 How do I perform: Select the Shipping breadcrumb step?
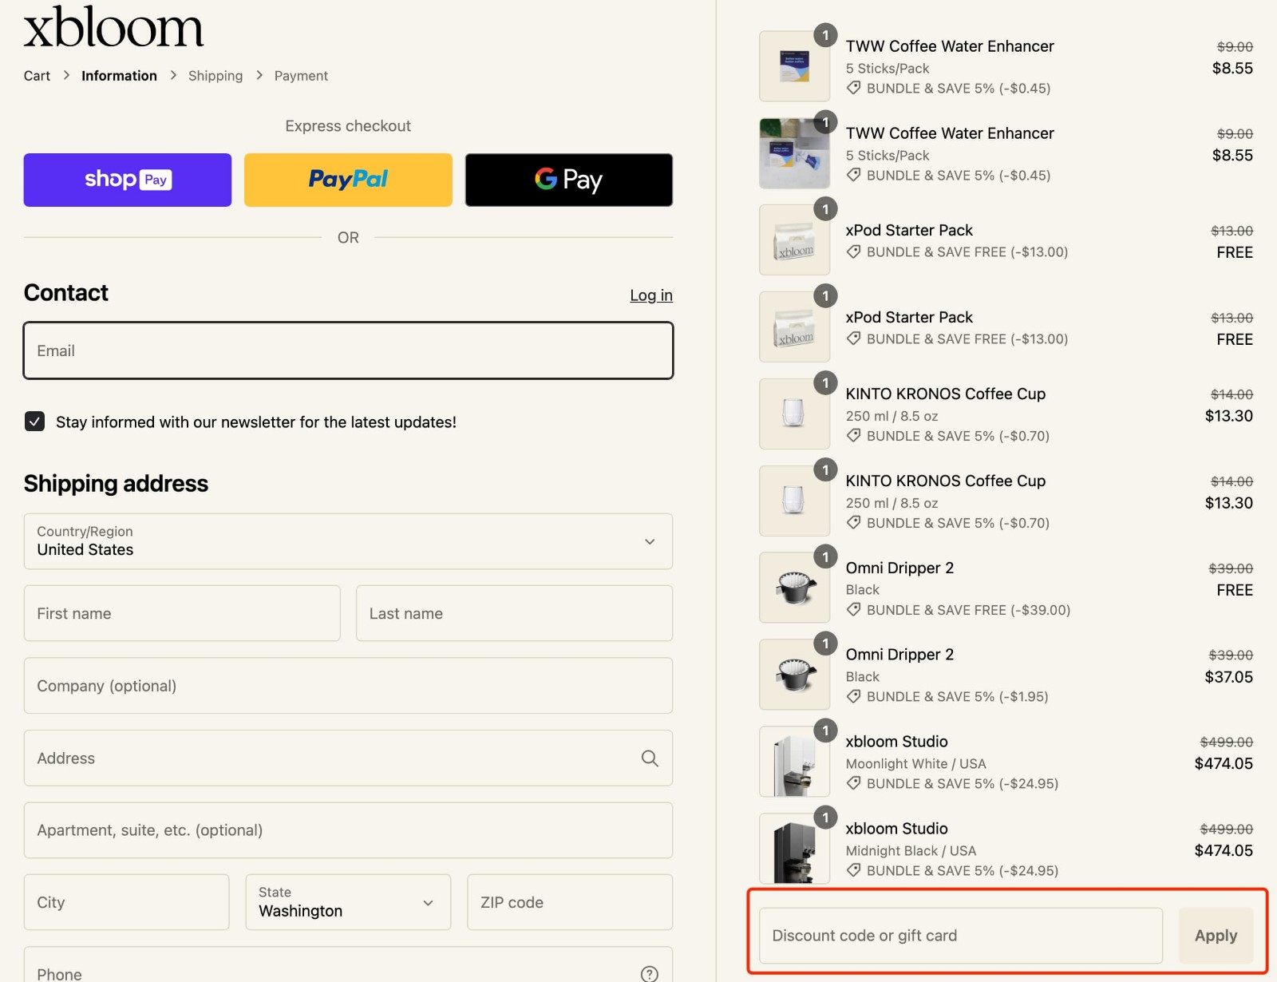(215, 75)
